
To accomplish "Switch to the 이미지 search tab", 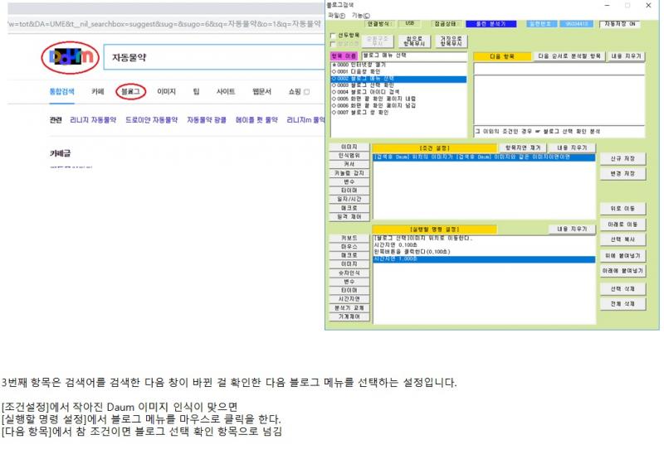I will [166, 91].
